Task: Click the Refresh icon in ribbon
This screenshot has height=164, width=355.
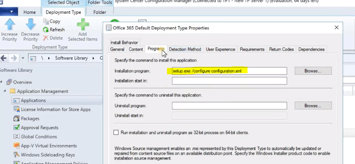Action: 46,30
